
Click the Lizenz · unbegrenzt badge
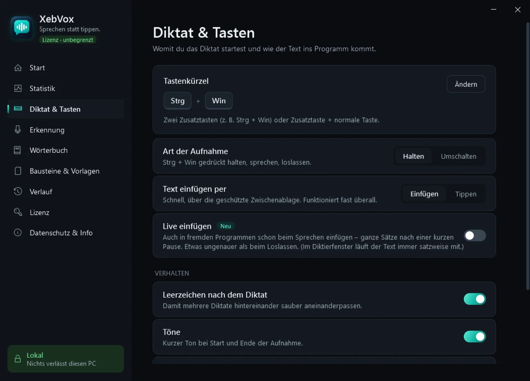click(68, 40)
